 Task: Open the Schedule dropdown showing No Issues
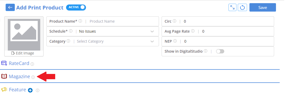pos(103,31)
